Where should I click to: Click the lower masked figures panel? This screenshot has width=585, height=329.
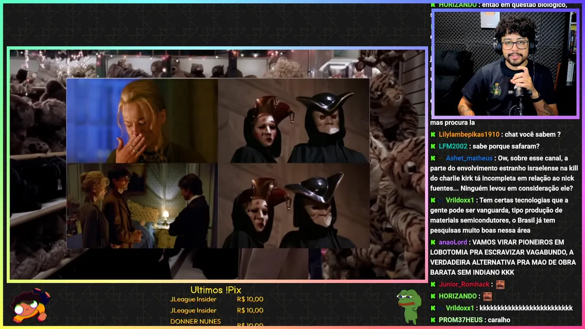coord(293,206)
